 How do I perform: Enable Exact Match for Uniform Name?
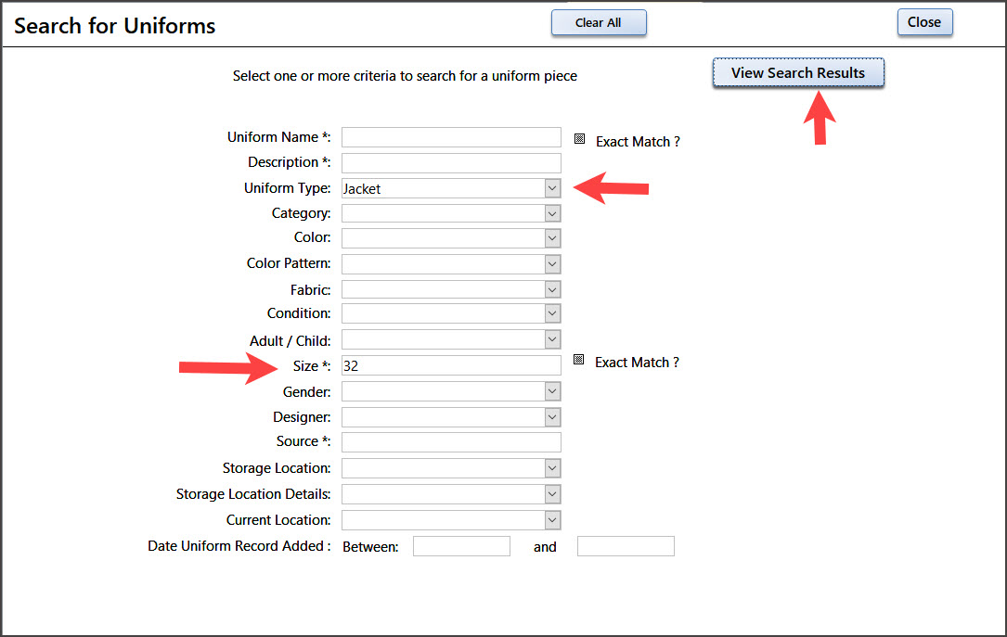(x=579, y=139)
